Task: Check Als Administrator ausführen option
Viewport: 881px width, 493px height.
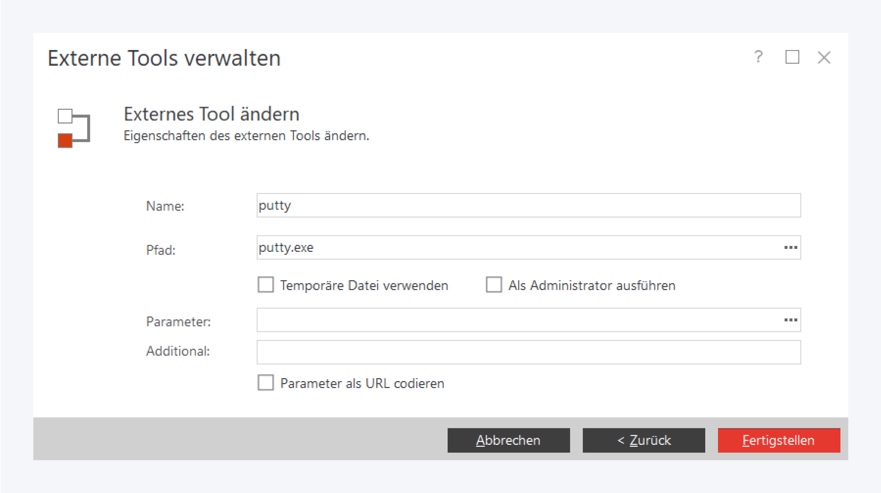Action: pyautogui.click(x=494, y=285)
